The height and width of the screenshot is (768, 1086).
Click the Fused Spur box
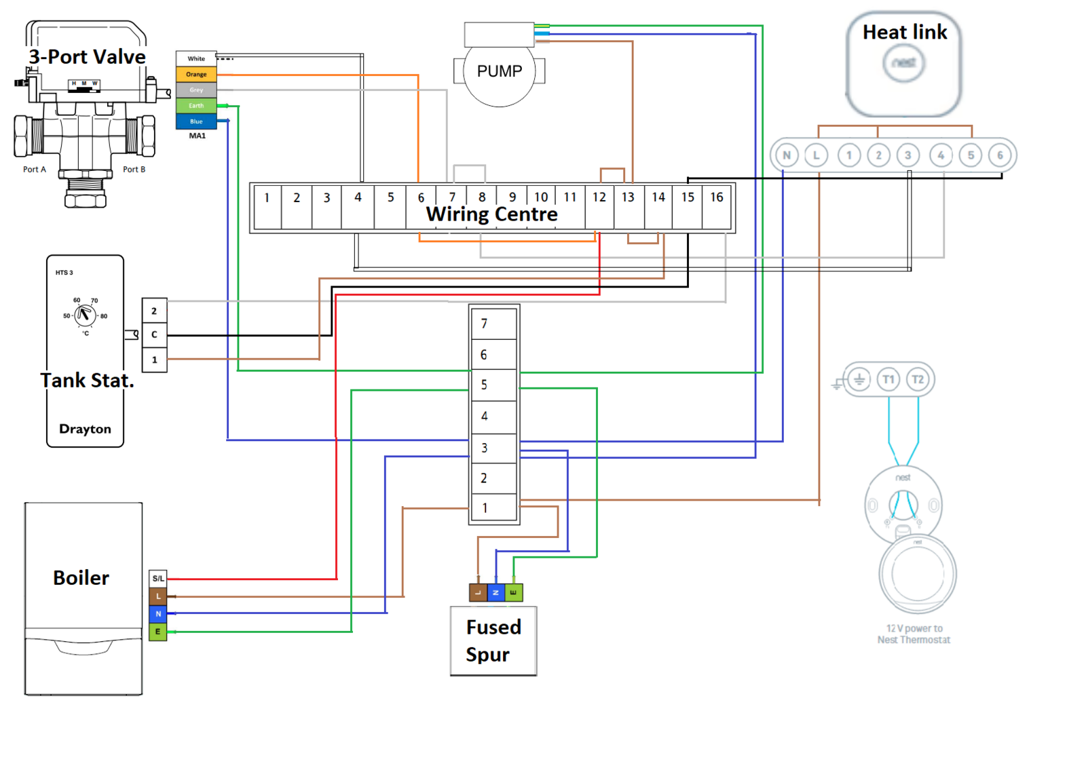click(493, 640)
